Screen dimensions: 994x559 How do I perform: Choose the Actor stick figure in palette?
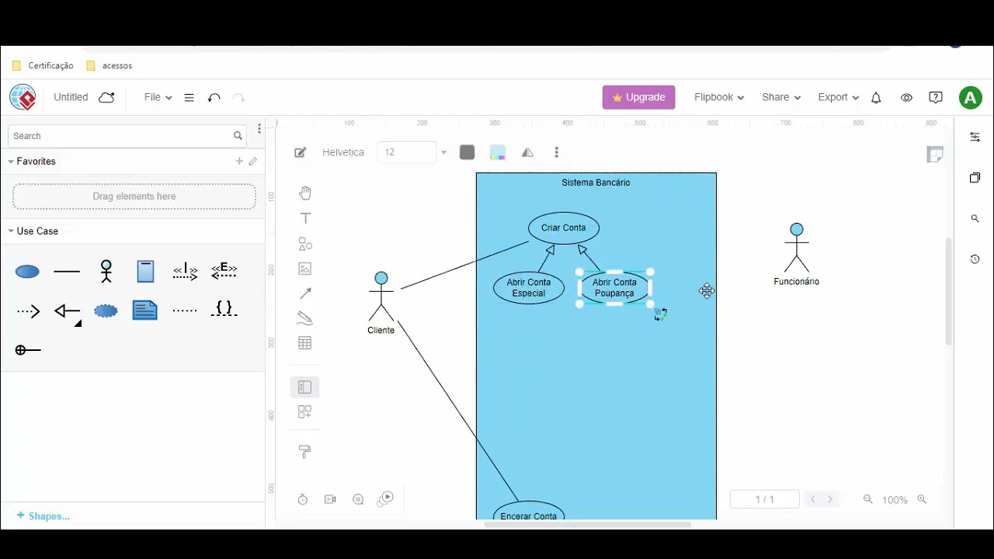click(x=106, y=271)
